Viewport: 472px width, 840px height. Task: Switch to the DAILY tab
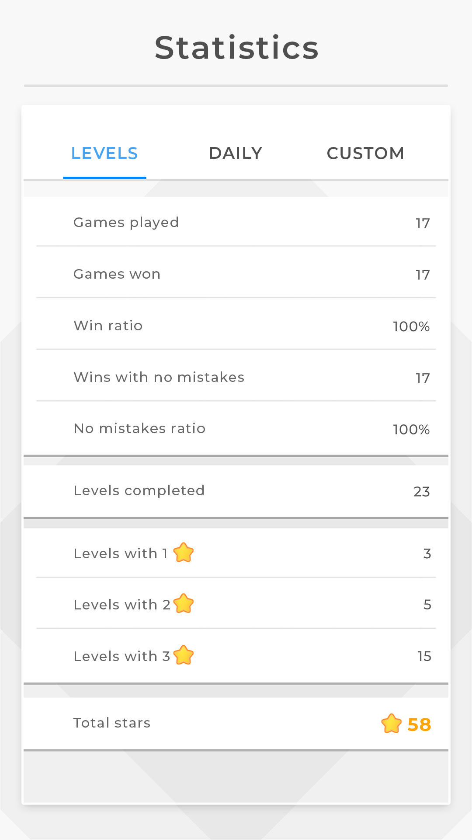click(235, 153)
